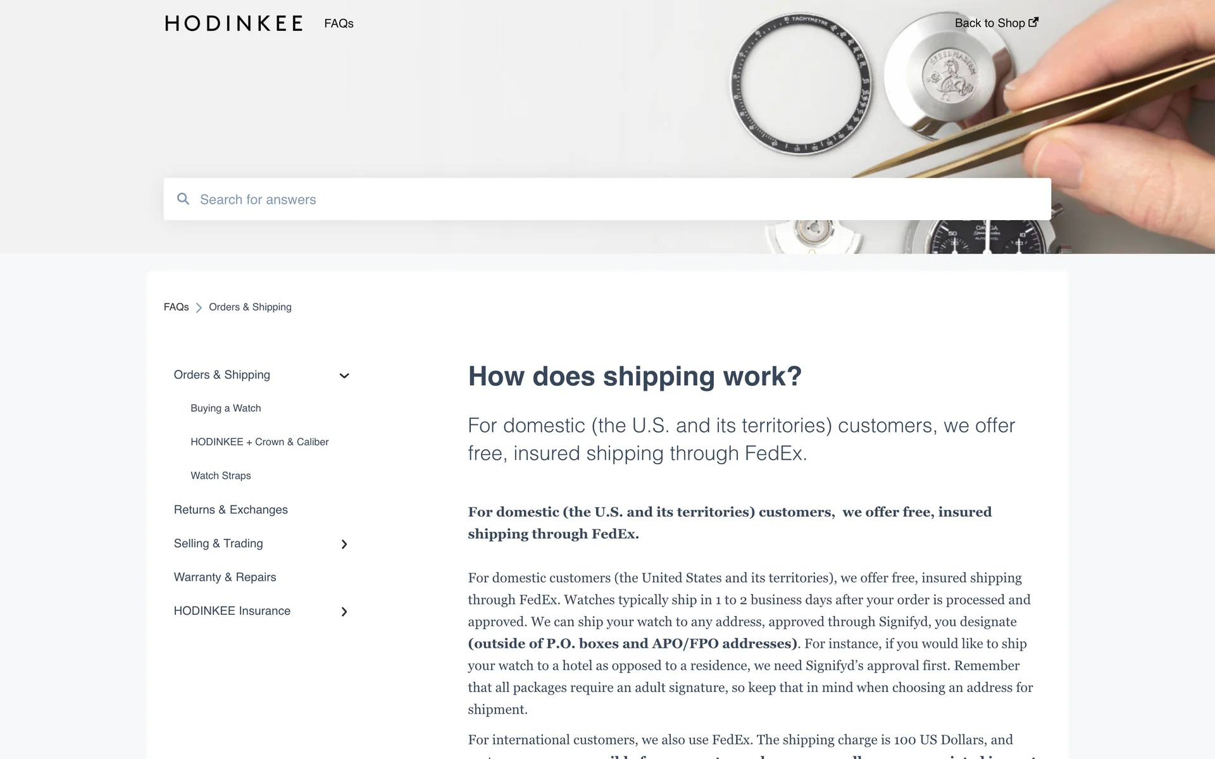
Task: Open Orders & Shipping breadcrumb
Action: click(250, 307)
